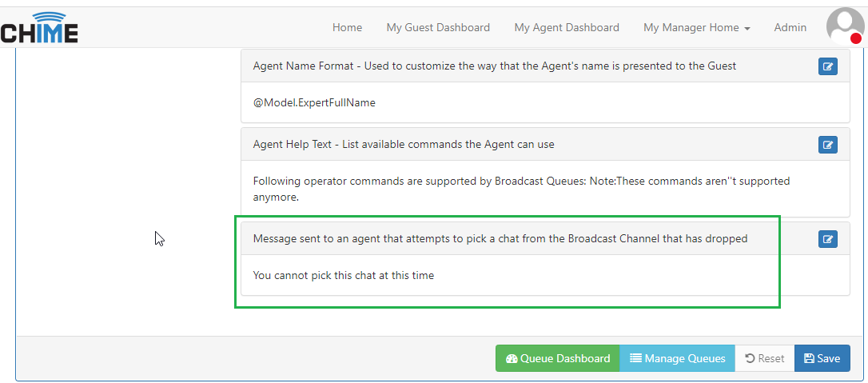Edit the dropped chat message setting

pos(827,239)
